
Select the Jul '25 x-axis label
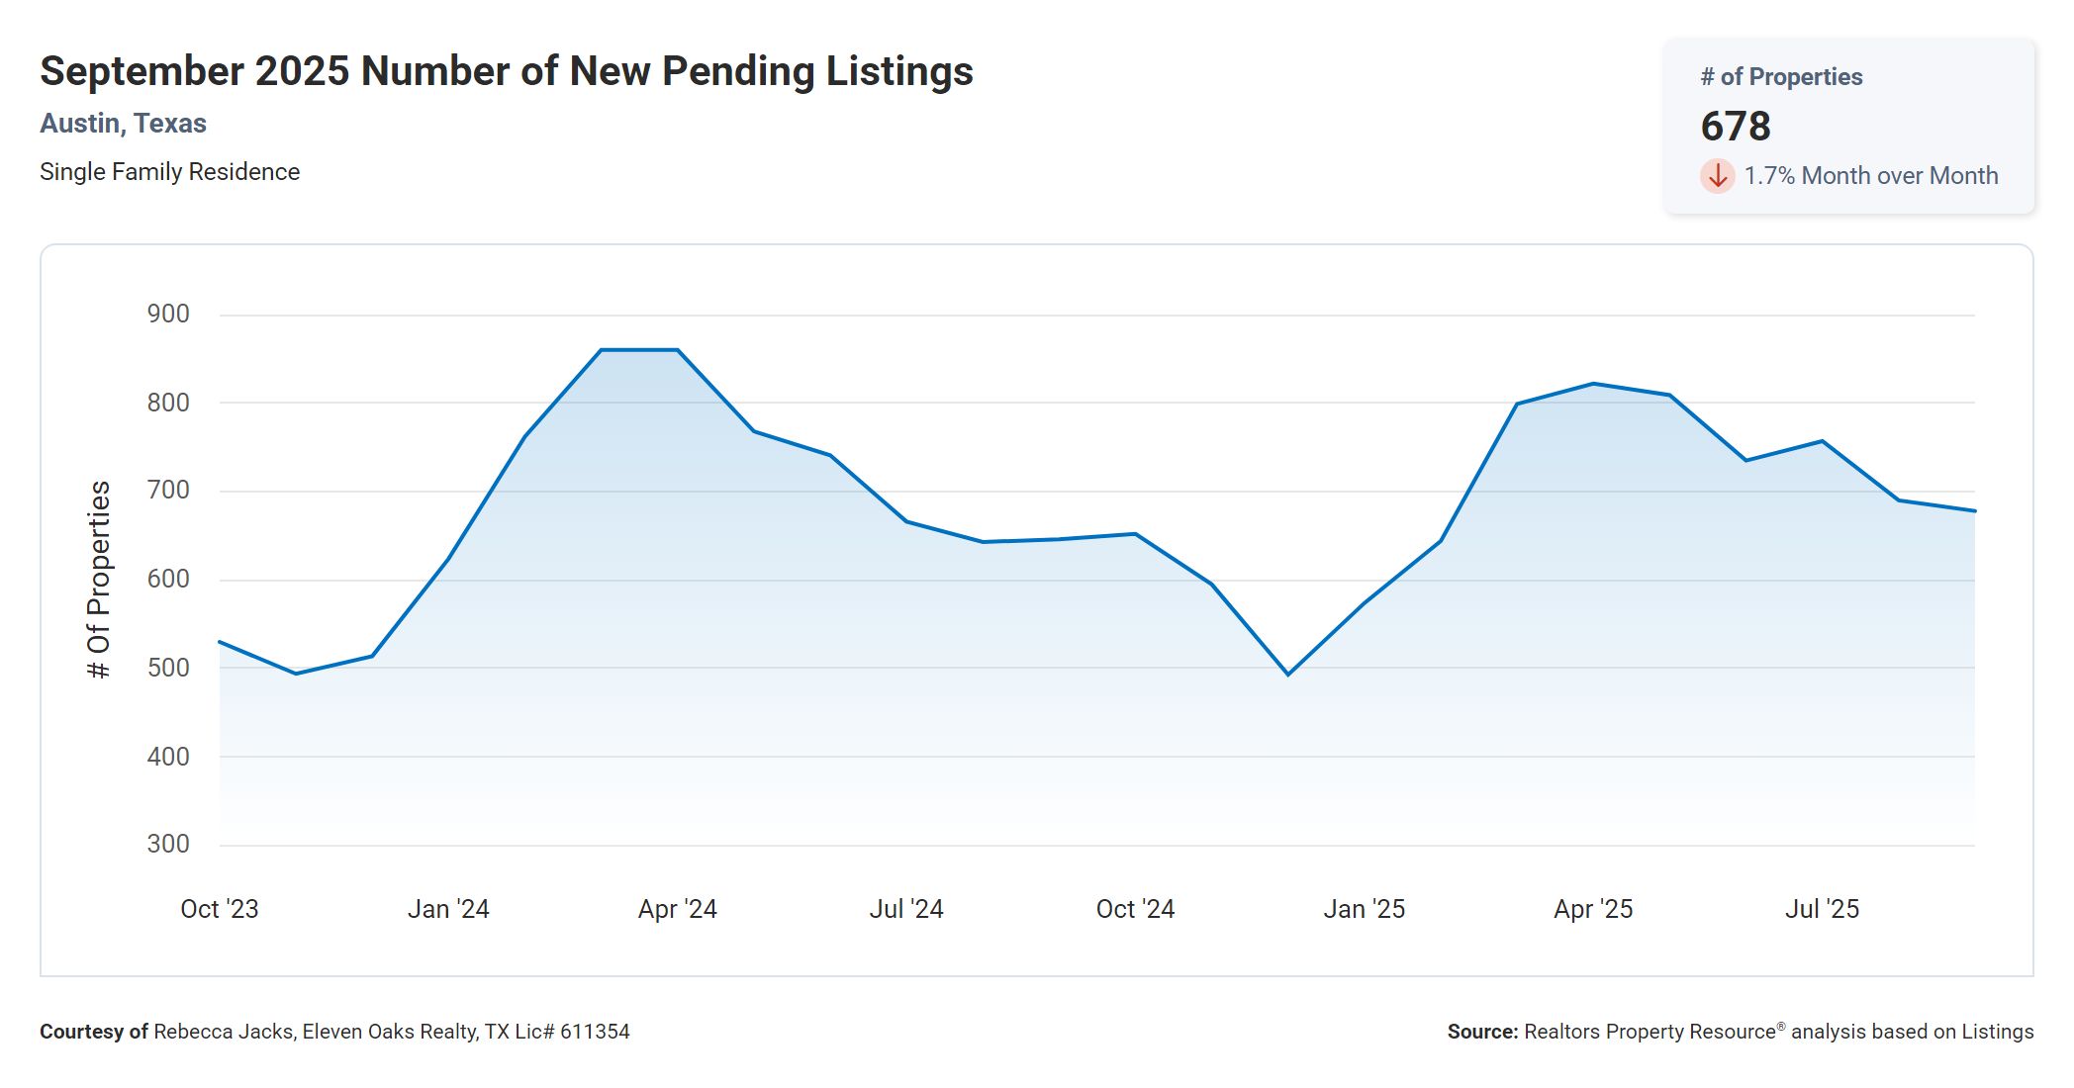pos(1822,909)
